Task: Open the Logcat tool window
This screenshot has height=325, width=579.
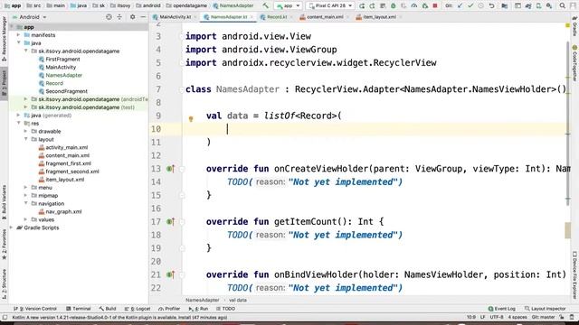Action: [x=138, y=309]
